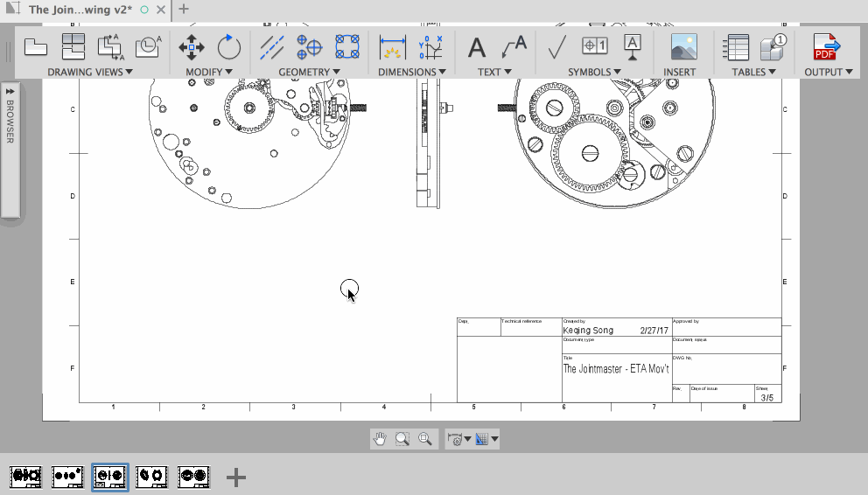
Task: Open the first sheet thumbnail
Action: coord(25,477)
